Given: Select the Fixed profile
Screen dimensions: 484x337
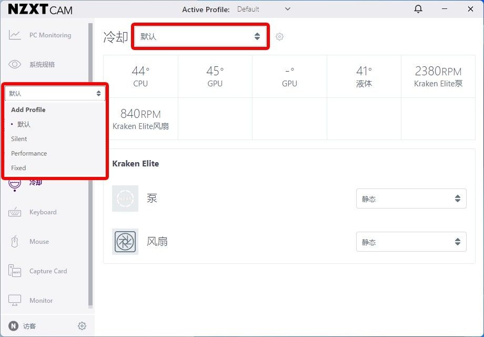Looking at the screenshot, I should 18,168.
